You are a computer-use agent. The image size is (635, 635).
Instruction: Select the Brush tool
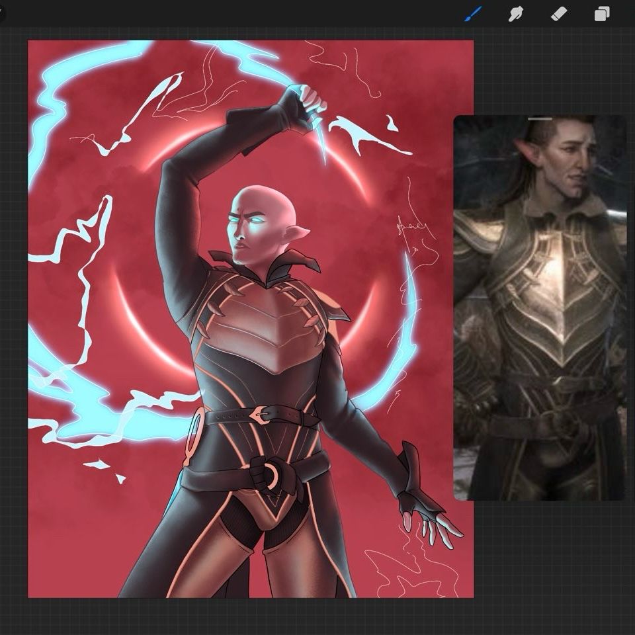(473, 14)
